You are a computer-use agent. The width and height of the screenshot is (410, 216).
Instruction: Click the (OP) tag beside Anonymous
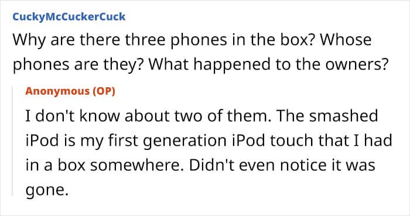[x=104, y=91]
